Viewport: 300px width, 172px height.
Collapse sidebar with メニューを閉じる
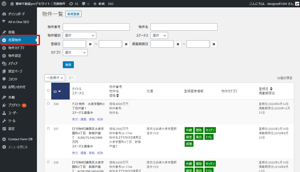pos(17,147)
